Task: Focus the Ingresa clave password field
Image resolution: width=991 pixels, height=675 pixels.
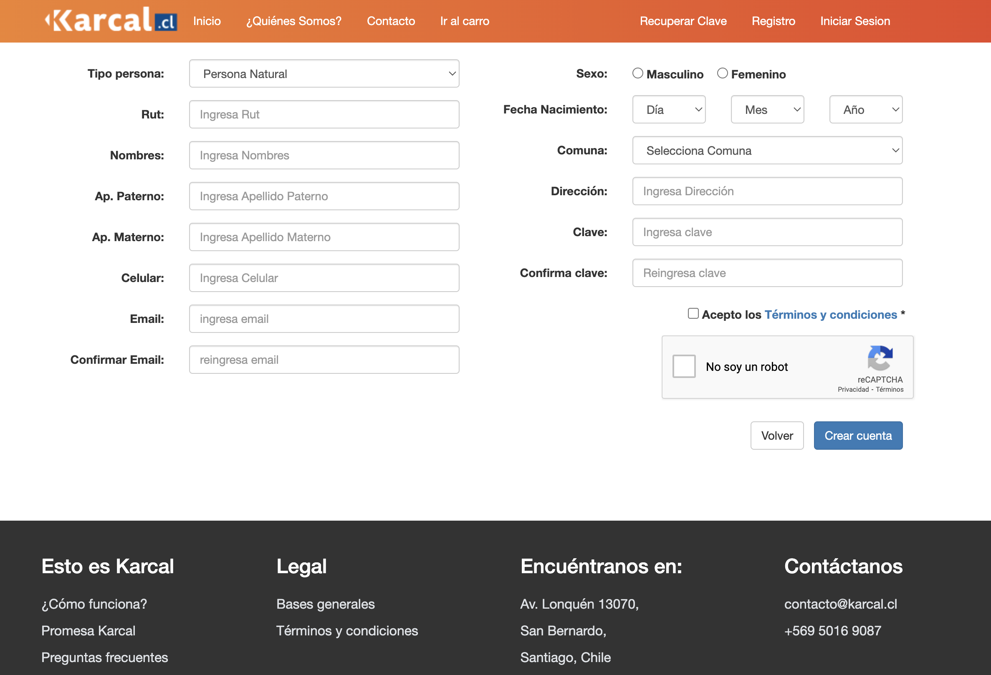Action: tap(767, 232)
